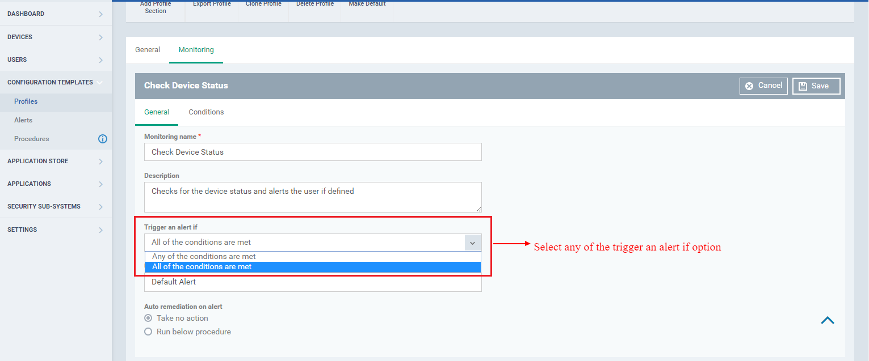Click Add Profile Section

tap(156, 7)
